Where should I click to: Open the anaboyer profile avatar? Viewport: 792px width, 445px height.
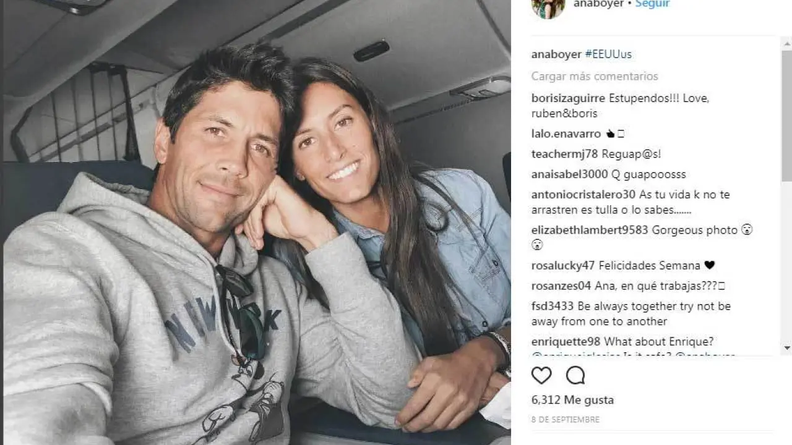coord(548,6)
